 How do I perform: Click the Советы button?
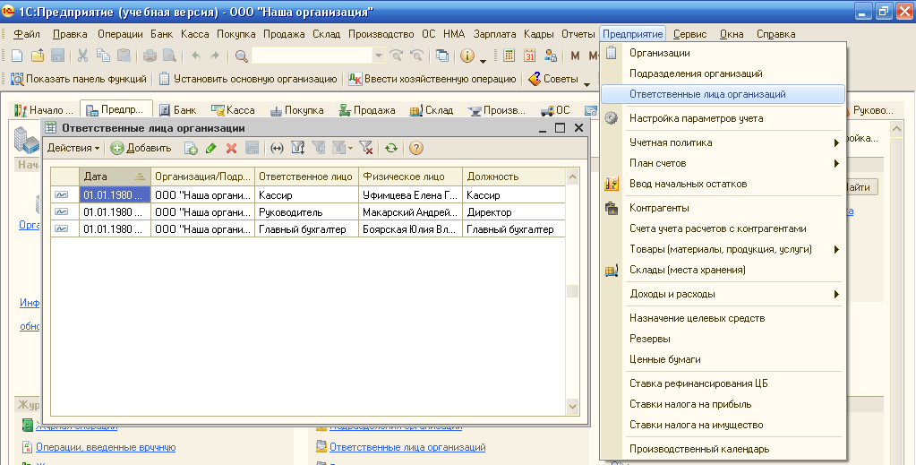tap(553, 79)
